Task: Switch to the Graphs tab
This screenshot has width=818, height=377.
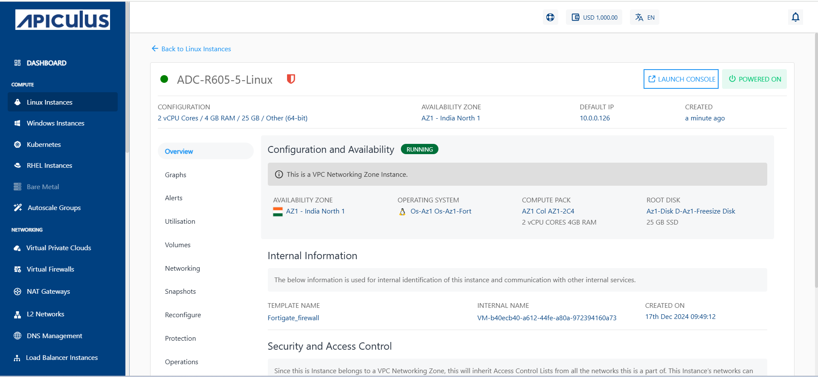Action: [176, 175]
